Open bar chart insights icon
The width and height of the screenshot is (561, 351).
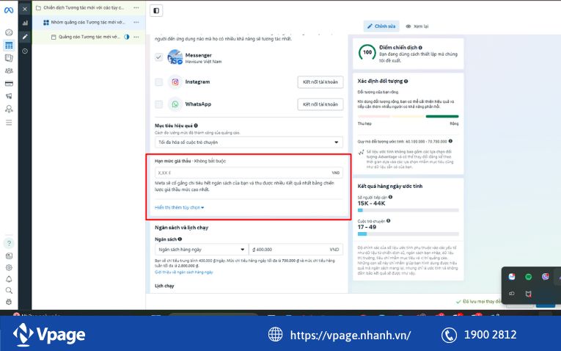tap(25, 23)
